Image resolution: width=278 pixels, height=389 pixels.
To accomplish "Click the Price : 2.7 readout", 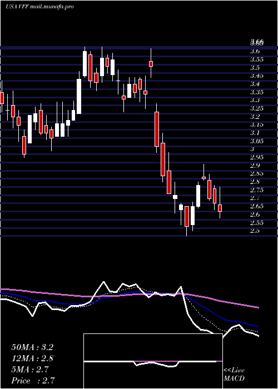I will [x=33, y=381].
